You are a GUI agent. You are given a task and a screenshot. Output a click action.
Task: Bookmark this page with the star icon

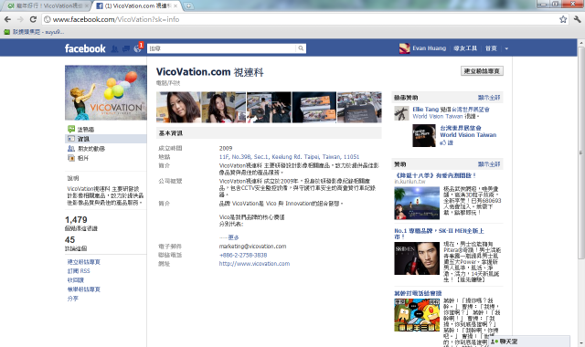coord(563,19)
